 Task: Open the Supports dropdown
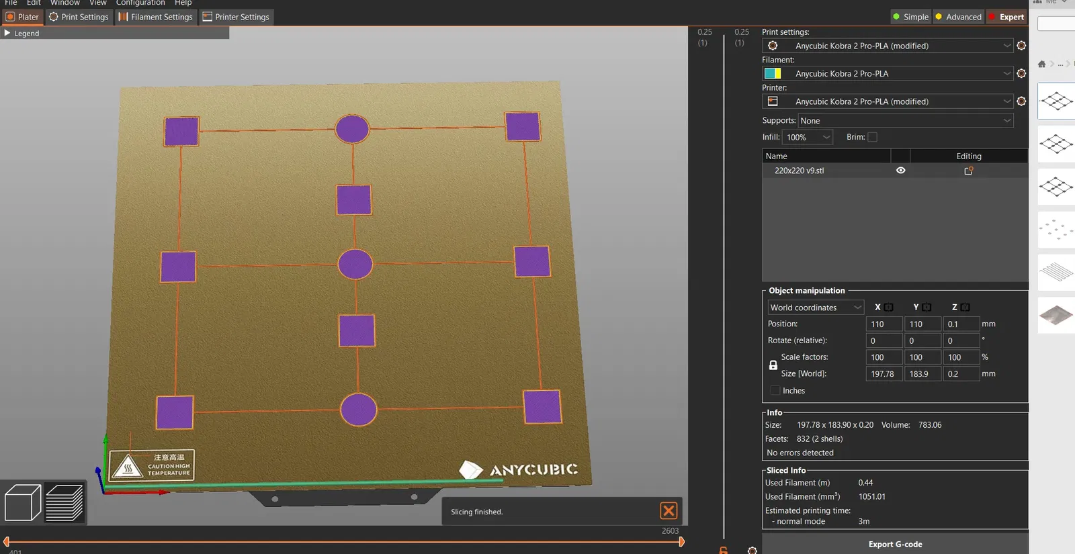click(905, 121)
